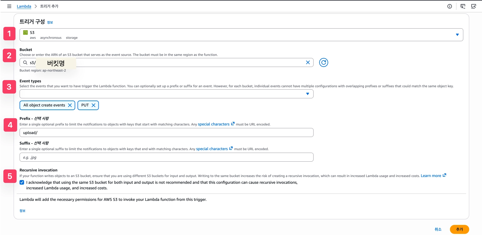
Task: Click the external link icon under the Suffix heading
Action: tap(231, 148)
